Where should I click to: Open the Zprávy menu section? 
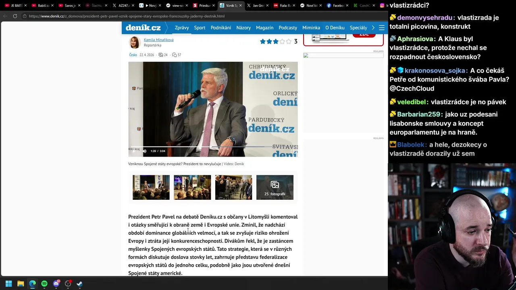(182, 28)
